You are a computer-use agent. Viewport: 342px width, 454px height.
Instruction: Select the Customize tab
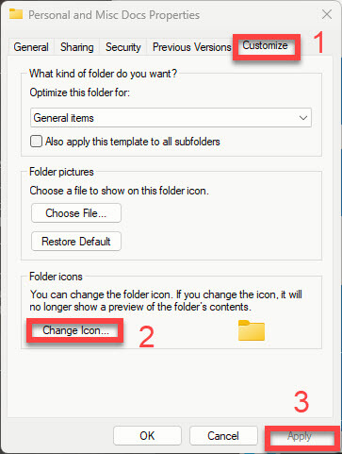point(266,45)
